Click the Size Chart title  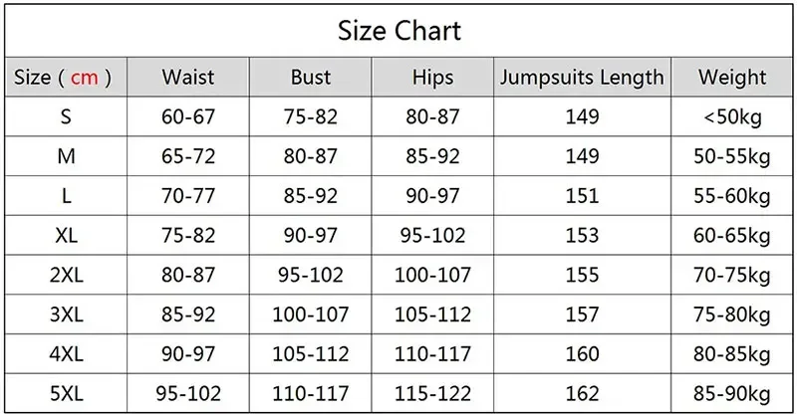399,31
